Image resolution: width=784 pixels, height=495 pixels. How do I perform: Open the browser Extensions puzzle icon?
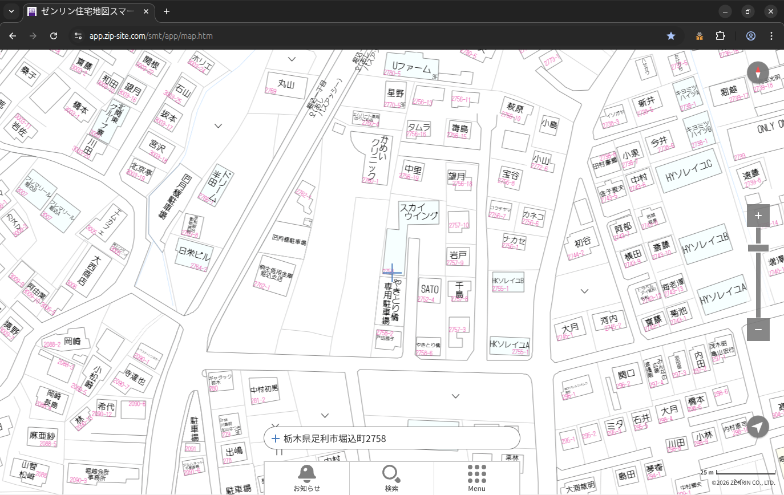(720, 36)
